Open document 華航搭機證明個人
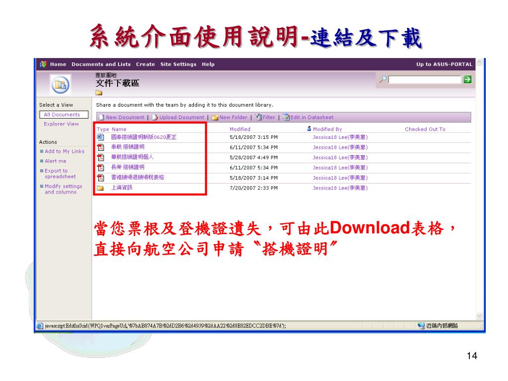The width and height of the screenshot is (508, 381). pos(132,157)
